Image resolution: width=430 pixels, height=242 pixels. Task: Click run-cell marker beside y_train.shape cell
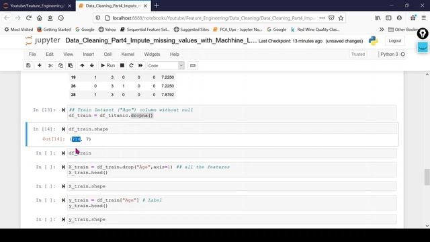[x=63, y=220]
